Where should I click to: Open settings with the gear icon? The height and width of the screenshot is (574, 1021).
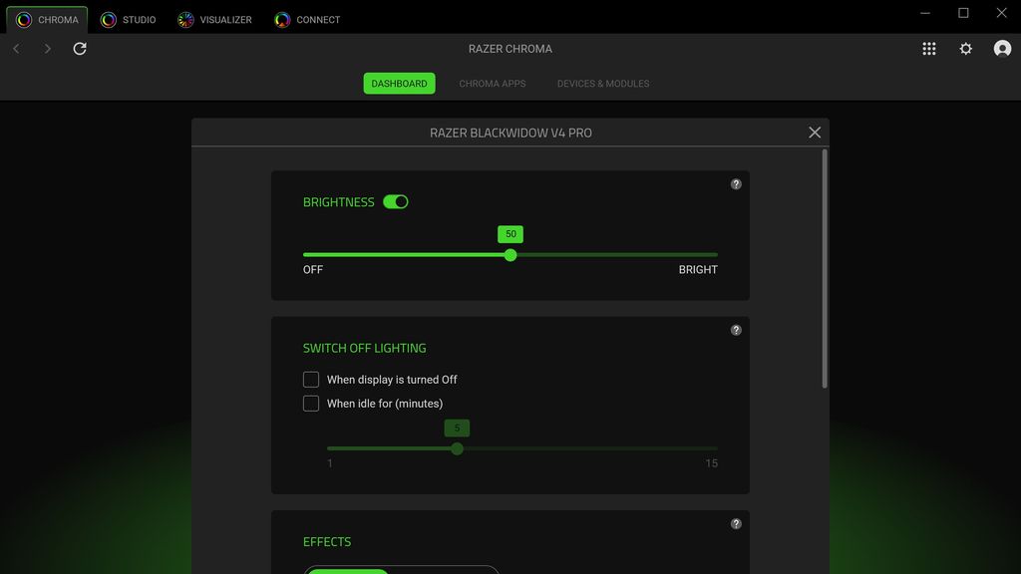965,48
